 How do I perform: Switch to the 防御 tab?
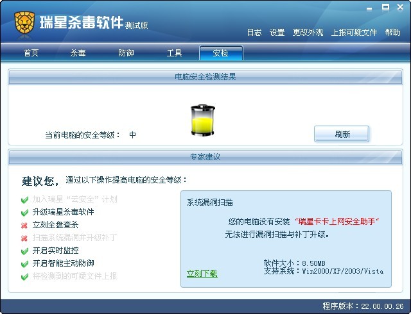click(x=126, y=53)
